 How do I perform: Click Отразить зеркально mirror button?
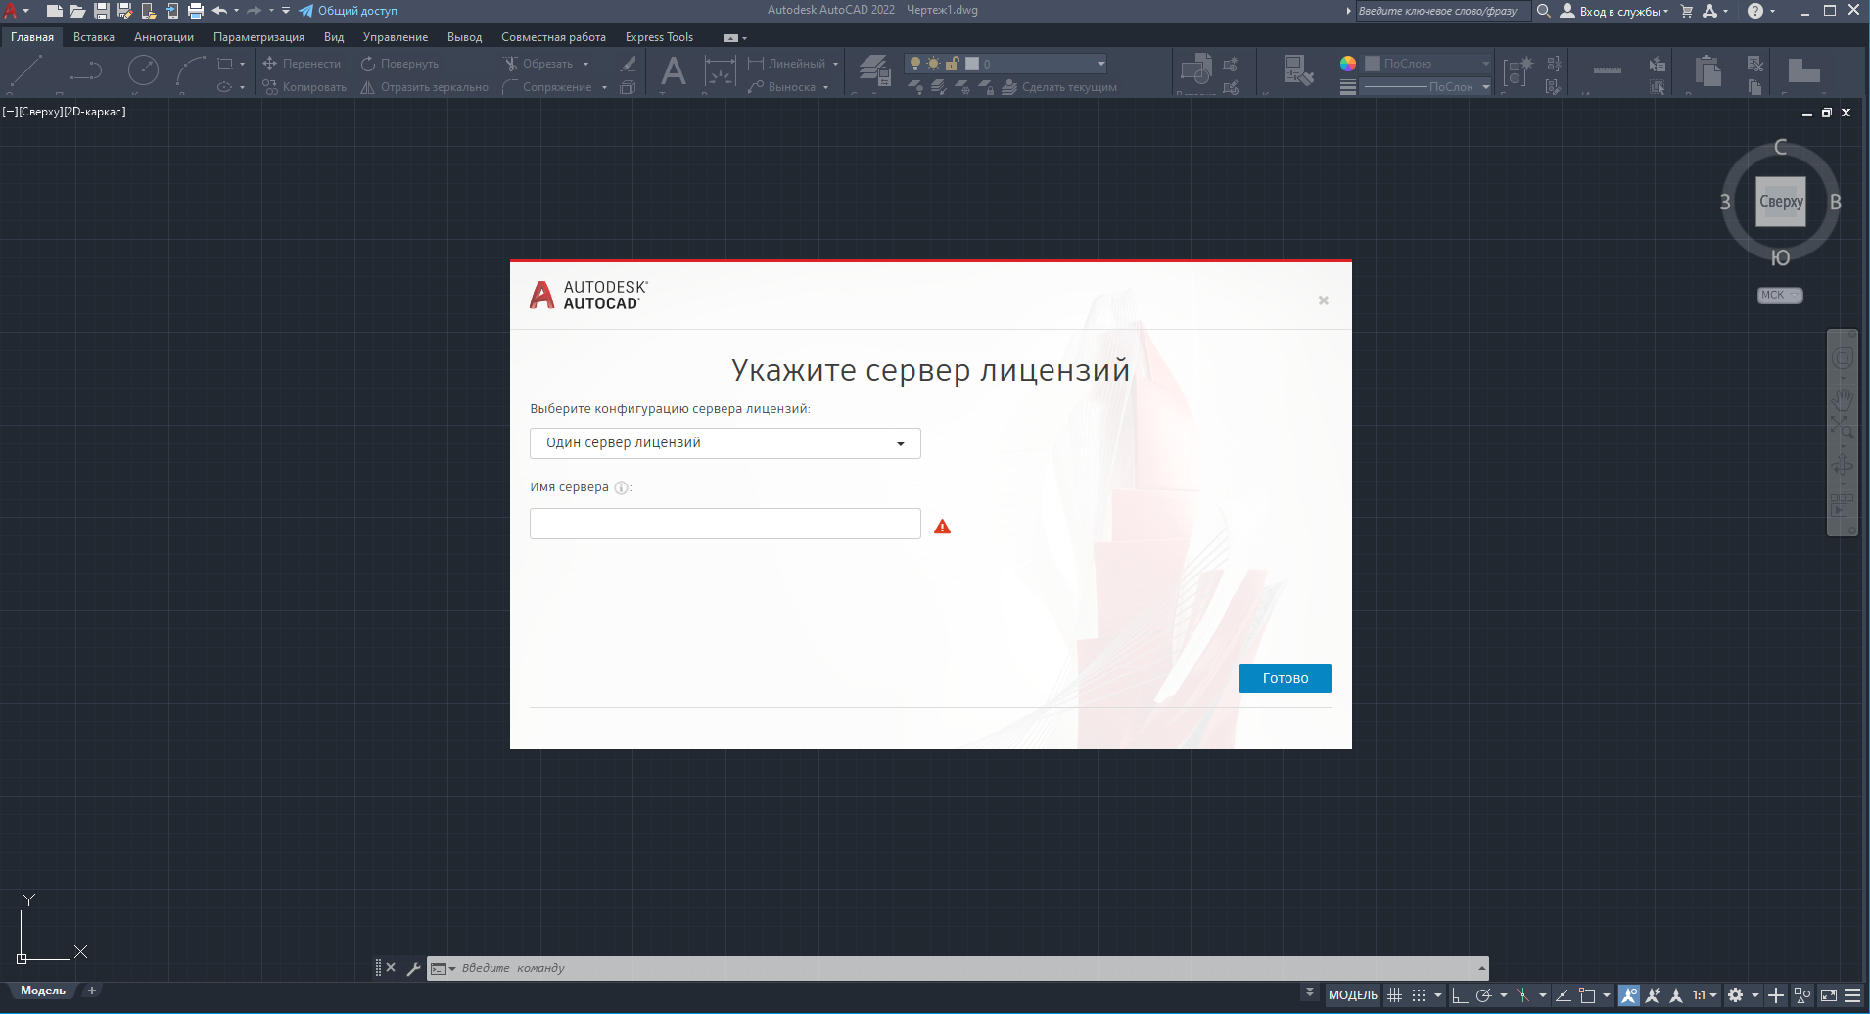click(424, 87)
